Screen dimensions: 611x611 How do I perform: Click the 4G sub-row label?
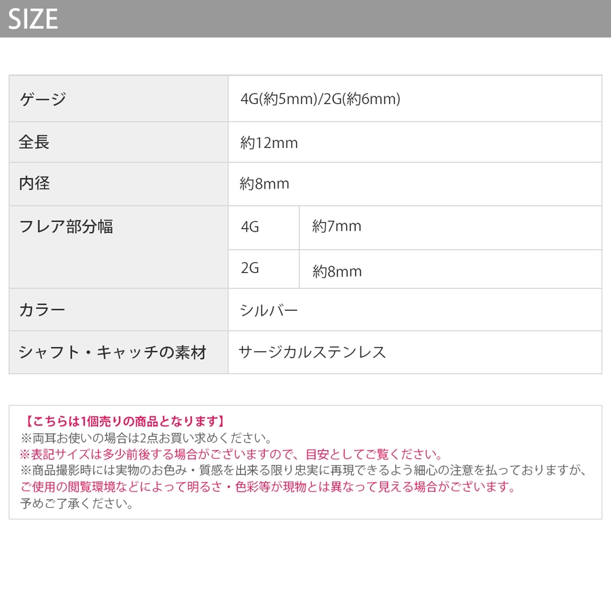(x=250, y=227)
